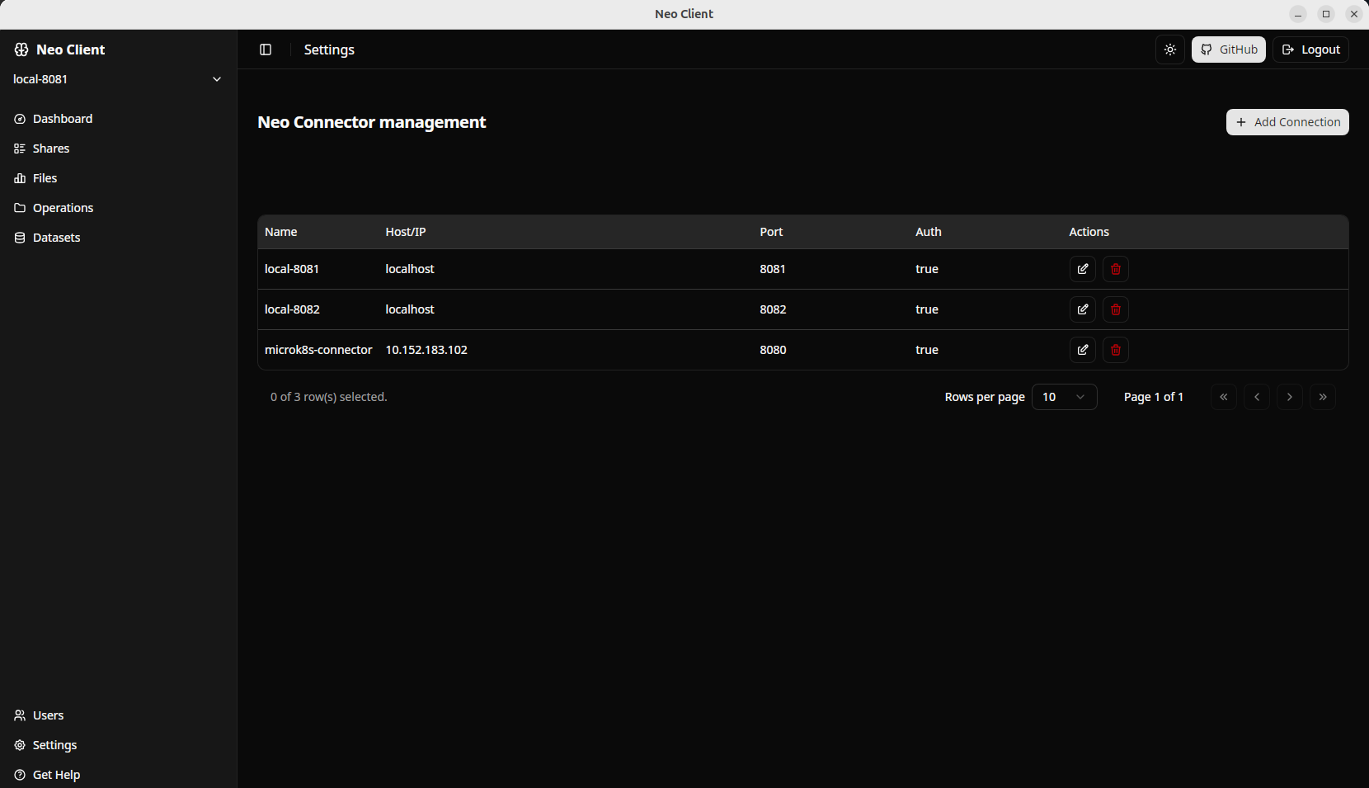This screenshot has width=1369, height=788.
Task: Click Logout to sign out
Action: coord(1310,49)
